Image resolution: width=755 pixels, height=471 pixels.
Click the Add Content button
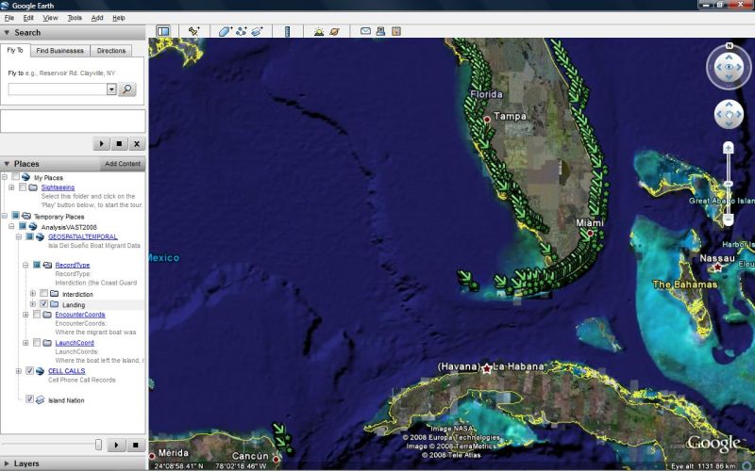[x=123, y=164]
